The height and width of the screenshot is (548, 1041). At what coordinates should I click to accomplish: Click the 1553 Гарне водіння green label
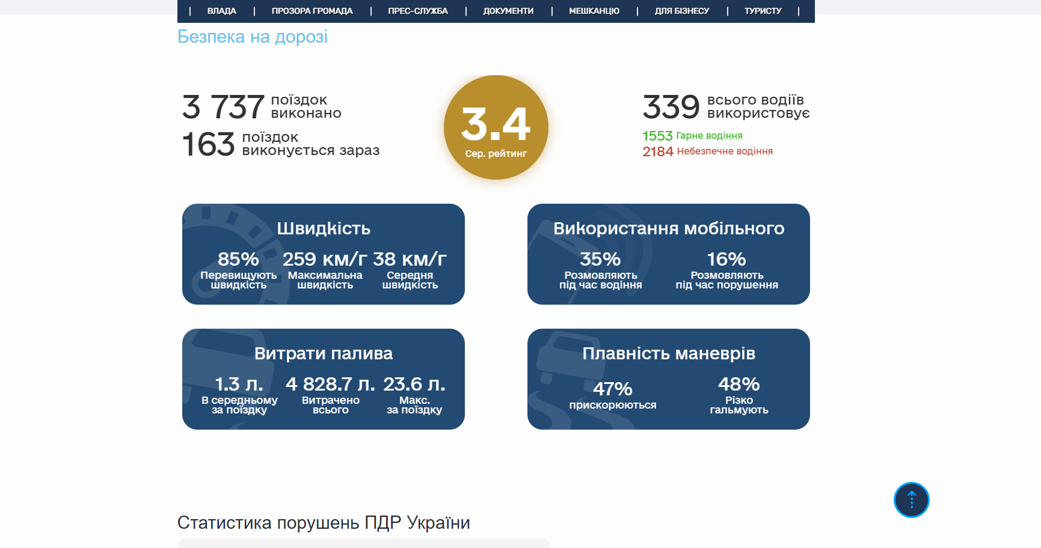692,136
